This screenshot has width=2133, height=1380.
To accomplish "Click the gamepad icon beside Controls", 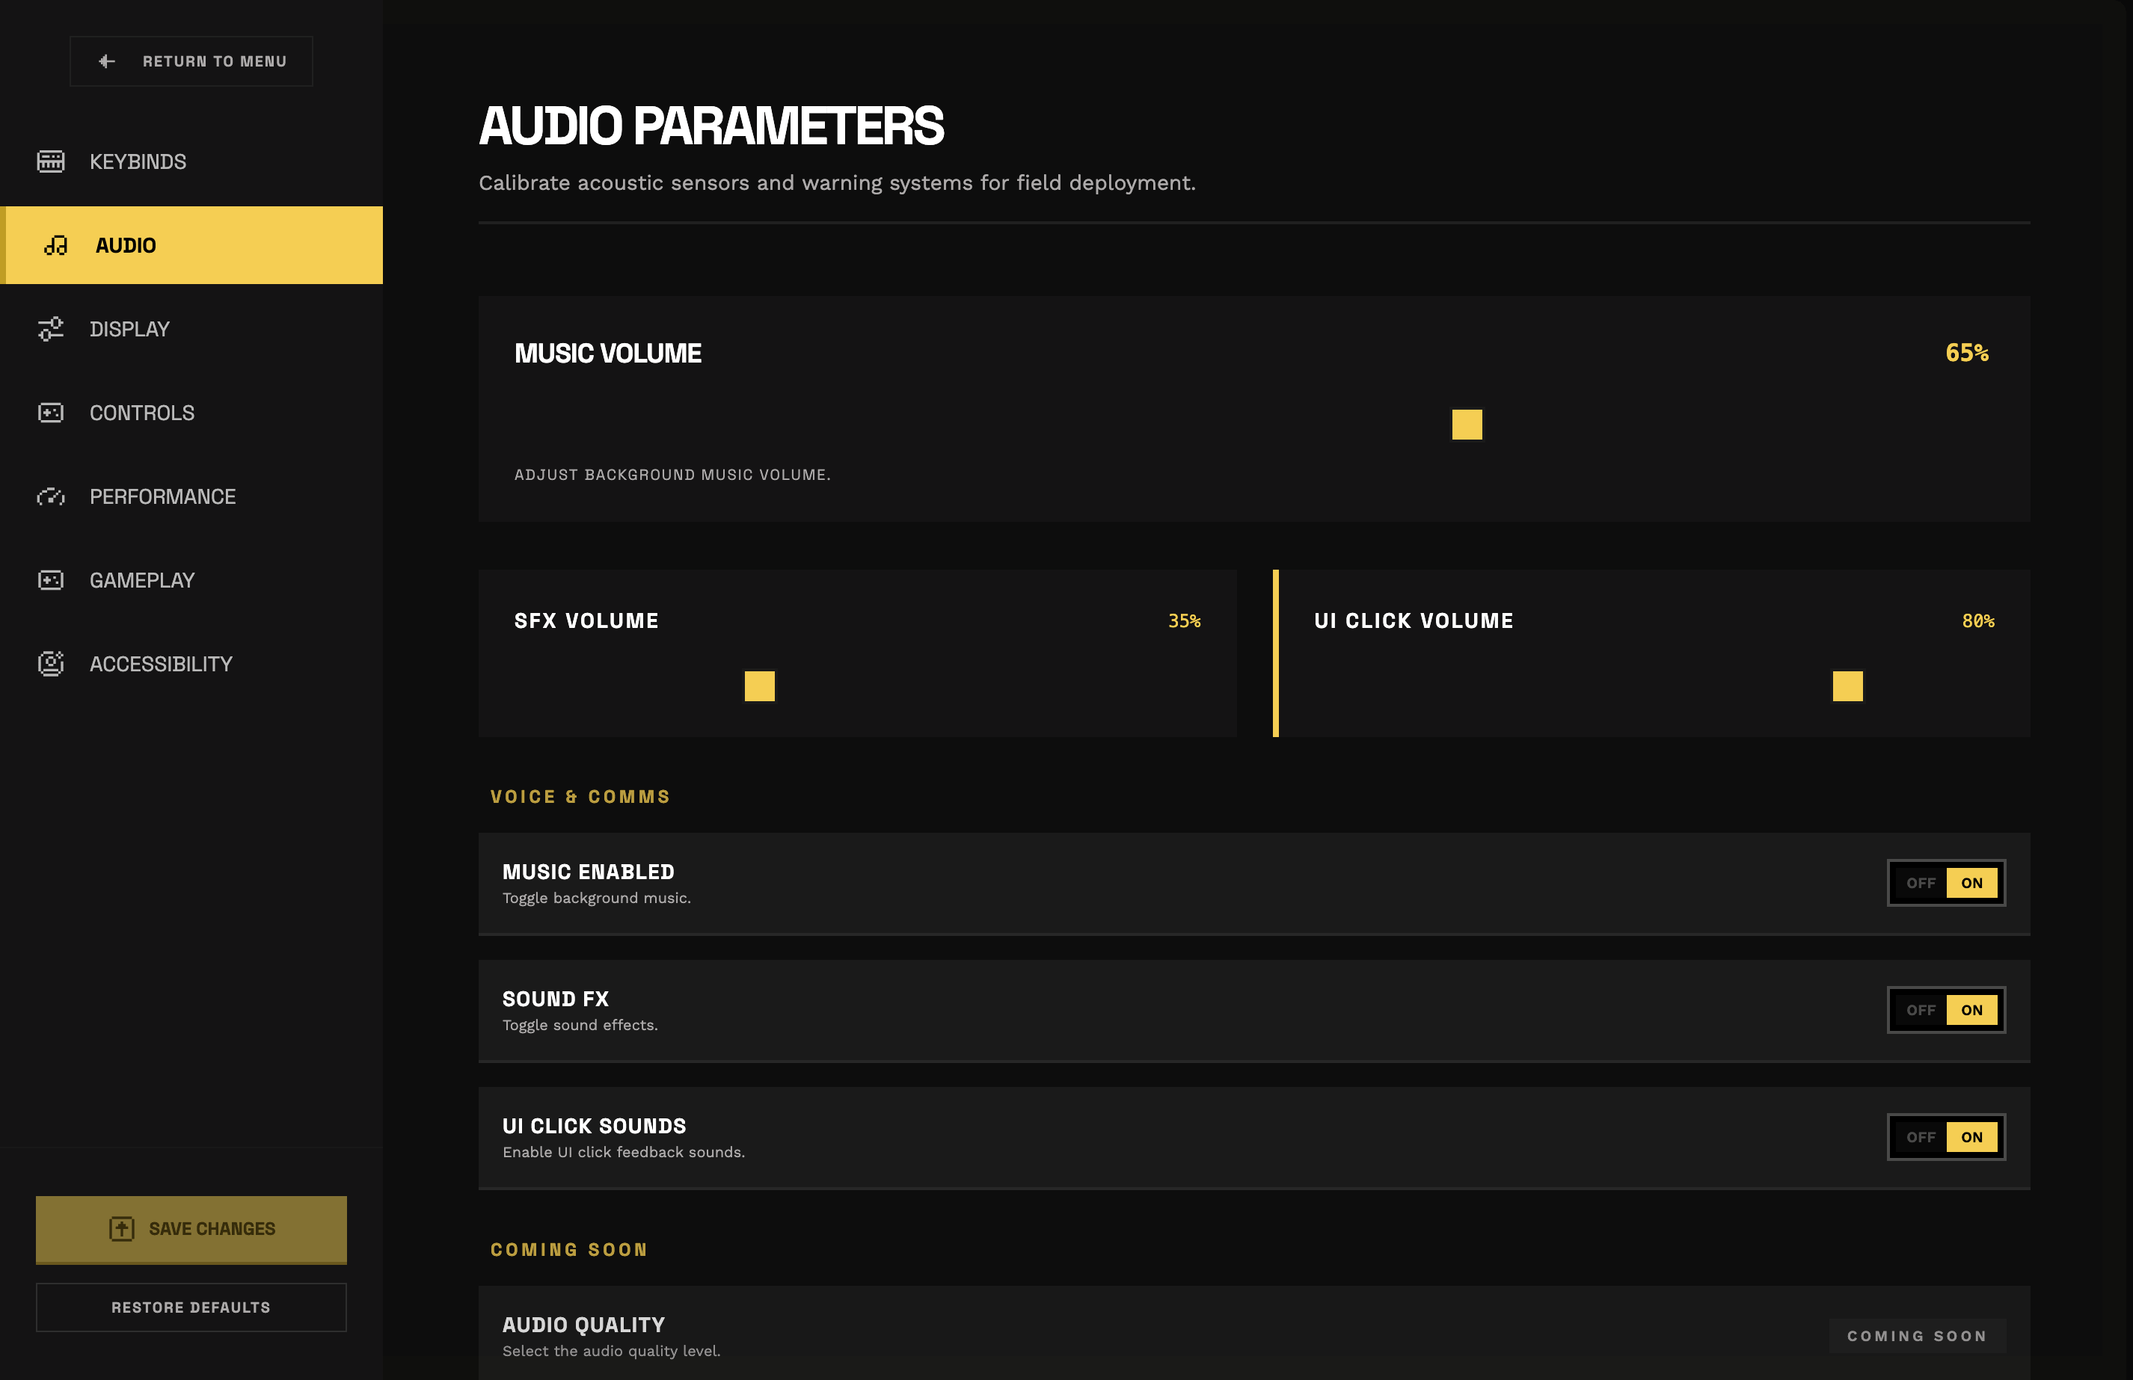I will [x=50, y=413].
